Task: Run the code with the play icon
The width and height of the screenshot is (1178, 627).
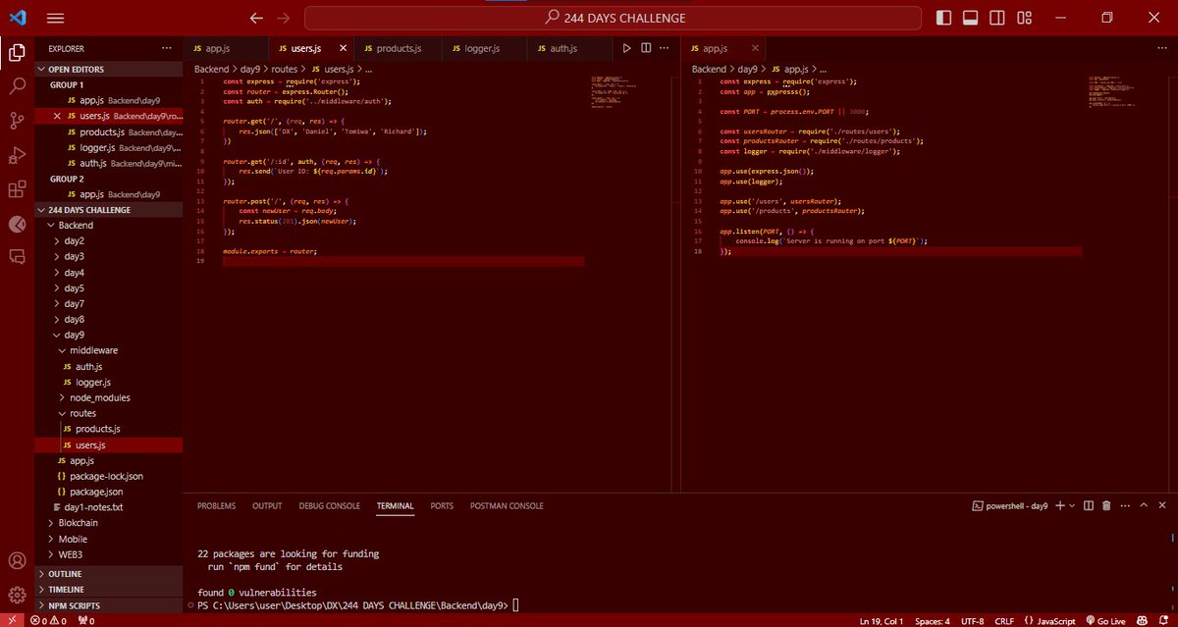Action: pos(626,48)
